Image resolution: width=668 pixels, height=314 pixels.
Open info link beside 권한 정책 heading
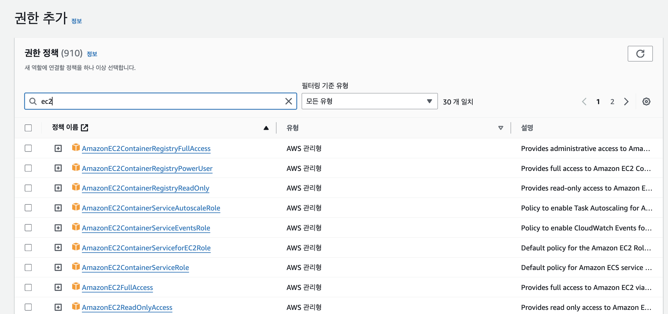(x=92, y=54)
